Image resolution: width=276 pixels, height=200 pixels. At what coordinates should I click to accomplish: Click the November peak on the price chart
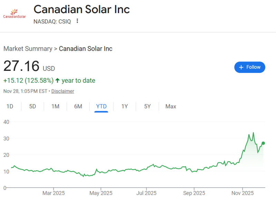coord(253,133)
